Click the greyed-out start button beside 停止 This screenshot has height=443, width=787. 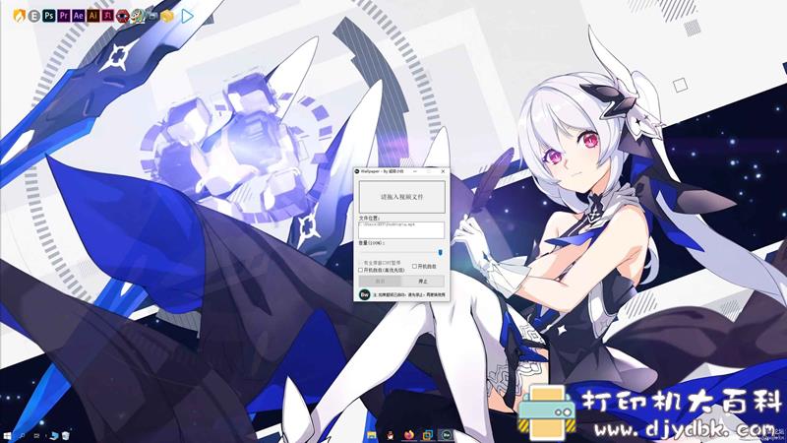pos(380,282)
